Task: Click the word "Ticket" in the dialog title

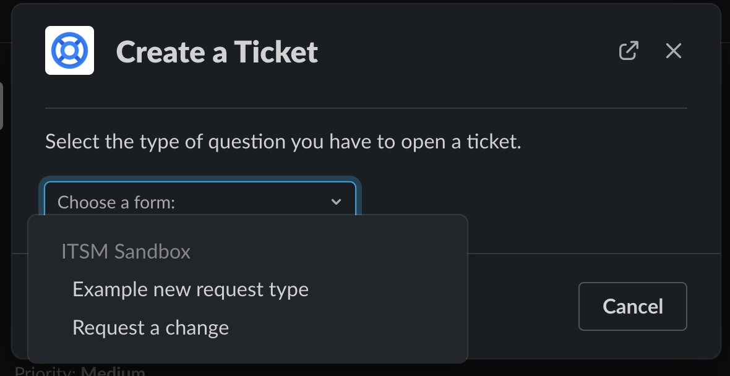Action: tap(276, 52)
